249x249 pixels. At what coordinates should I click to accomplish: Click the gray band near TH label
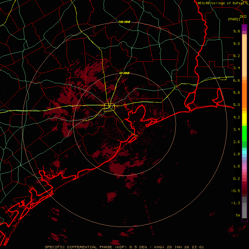click(x=244, y=212)
